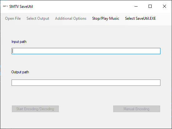Focus the Input path text field
Viewport: 172px width, 129px height.
coord(86,51)
